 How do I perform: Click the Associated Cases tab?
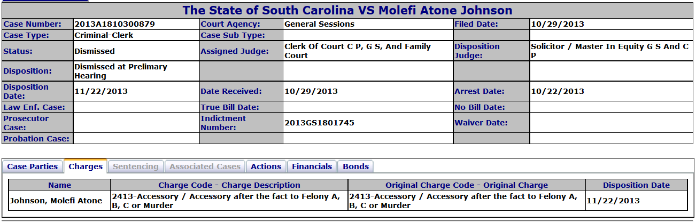(x=205, y=166)
